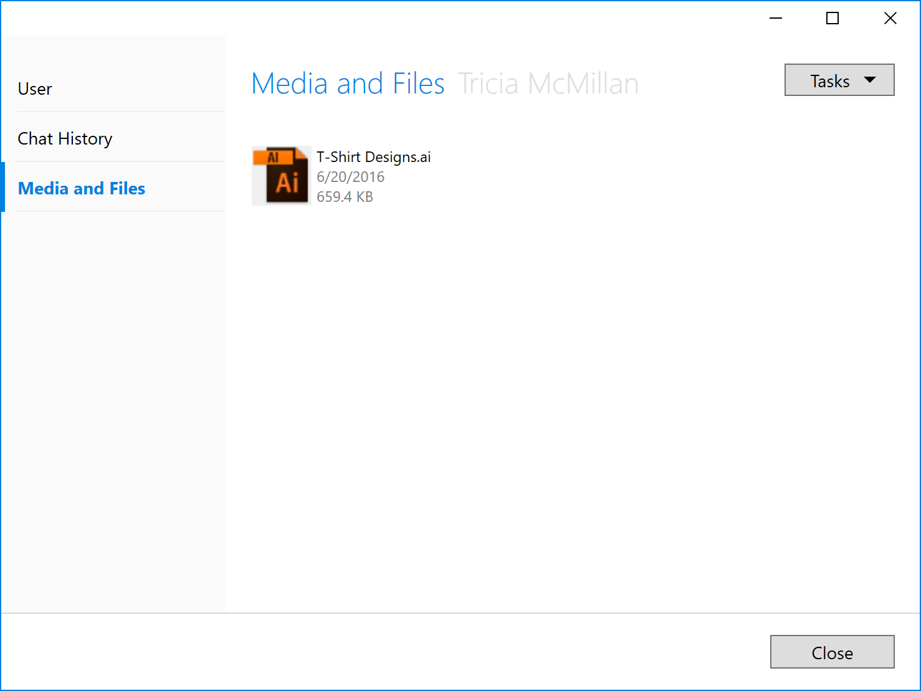
Task: Switch to the User tab
Action: tap(35, 89)
